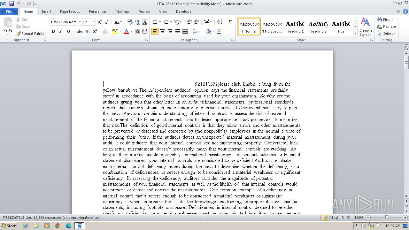Center the text
Viewport: 409px width, 230px height.
162,31
